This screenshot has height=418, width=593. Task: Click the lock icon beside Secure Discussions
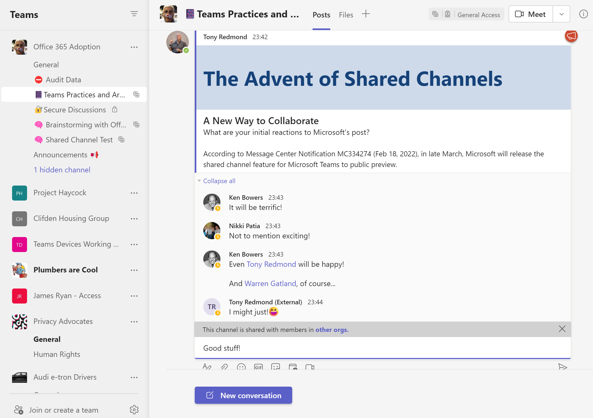coord(115,109)
